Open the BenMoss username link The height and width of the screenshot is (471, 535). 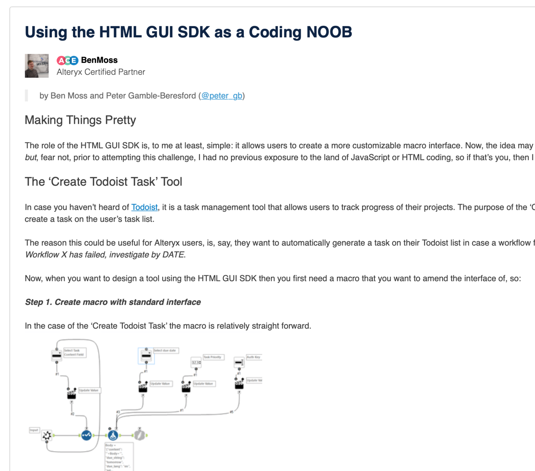[99, 60]
